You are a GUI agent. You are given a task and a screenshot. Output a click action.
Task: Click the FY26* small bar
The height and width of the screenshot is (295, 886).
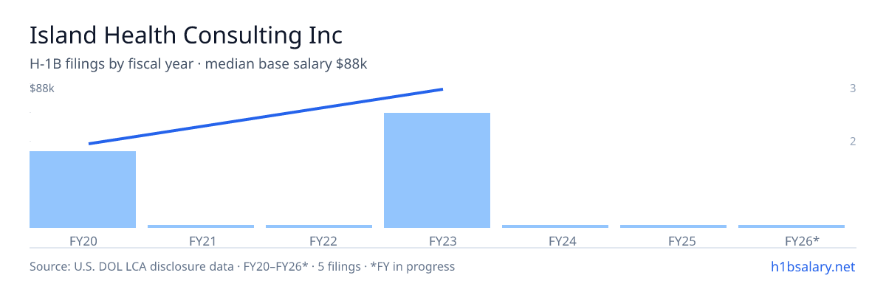coord(791,226)
